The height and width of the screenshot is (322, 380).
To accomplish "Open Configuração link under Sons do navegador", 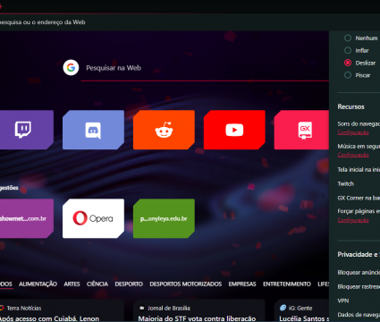I will pyautogui.click(x=353, y=132).
